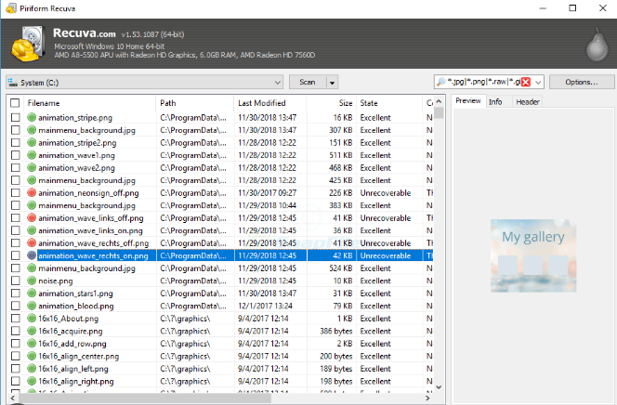Open the Options... dialog
Viewport: 617px width, 405px height.
[x=580, y=82]
